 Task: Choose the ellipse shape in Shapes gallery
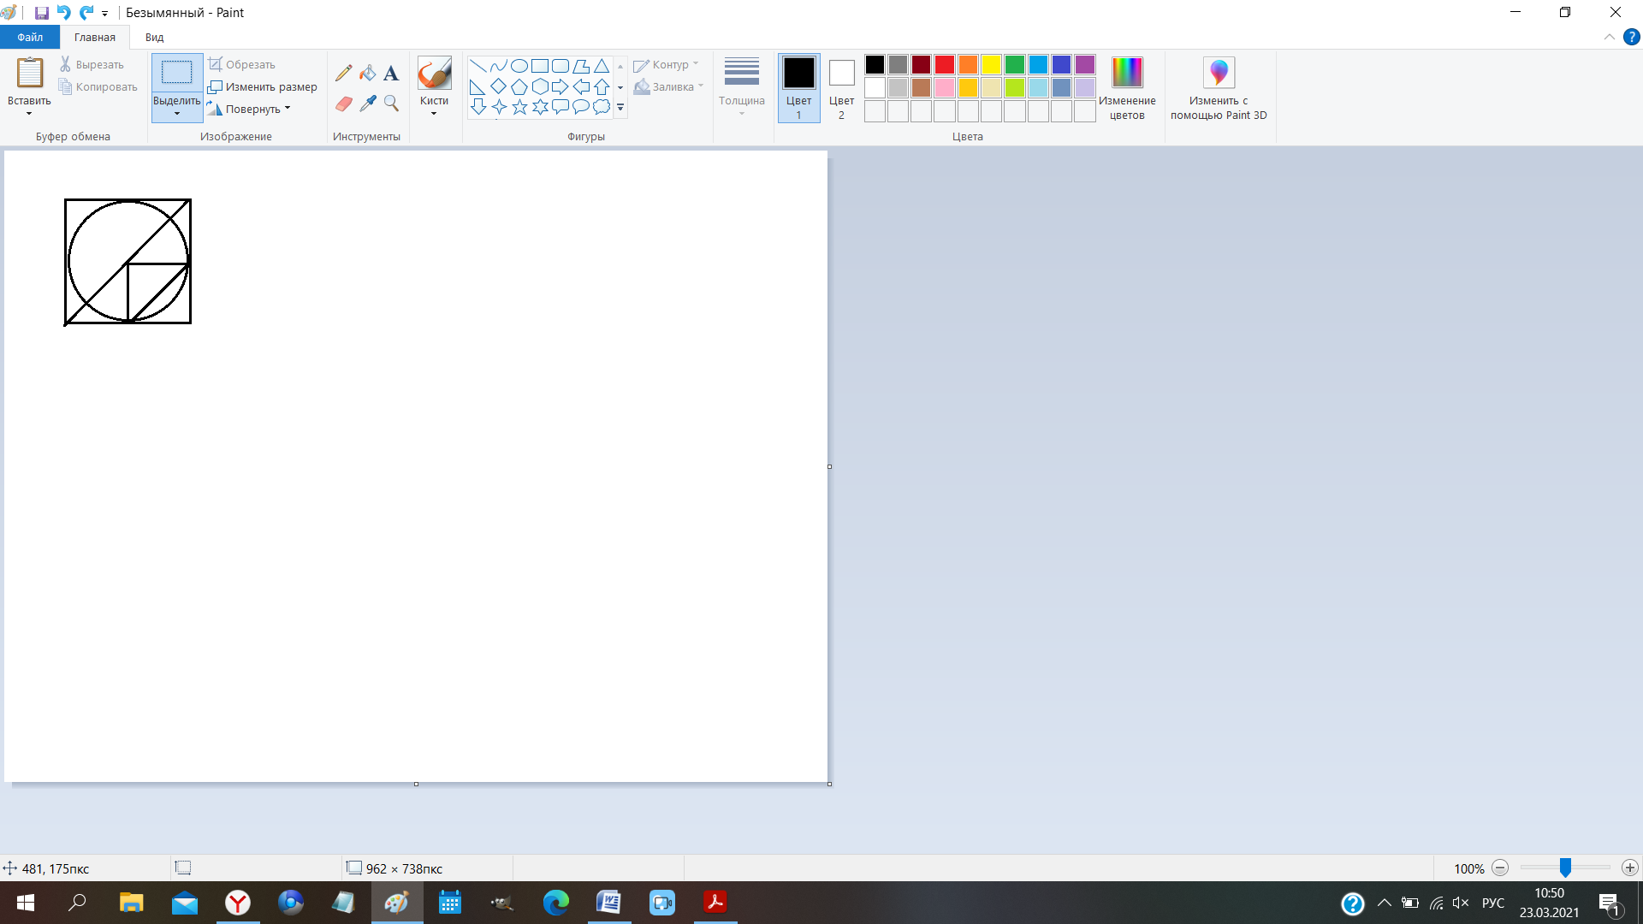[519, 66]
